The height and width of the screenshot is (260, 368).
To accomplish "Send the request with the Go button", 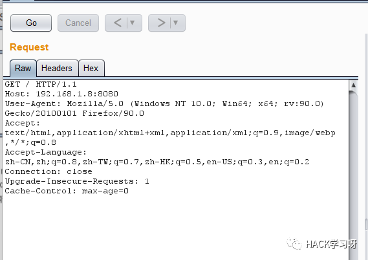I will click(x=31, y=23).
